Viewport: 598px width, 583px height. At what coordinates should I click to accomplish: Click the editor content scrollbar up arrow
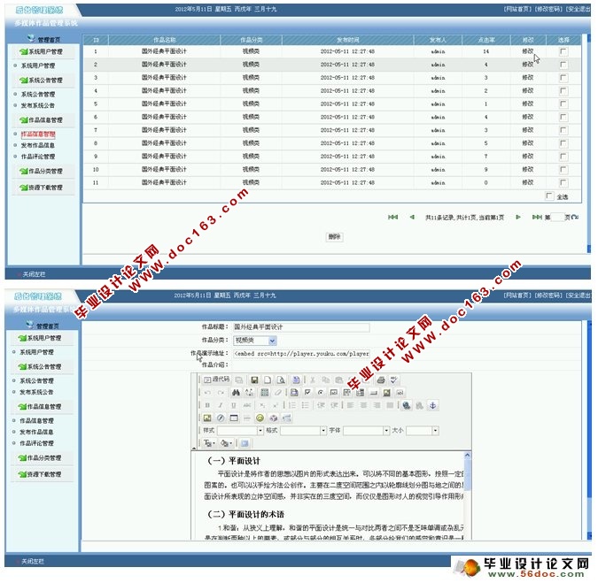click(467, 455)
